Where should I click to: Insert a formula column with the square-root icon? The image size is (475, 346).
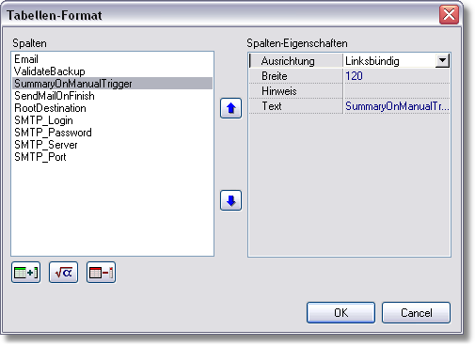63,273
